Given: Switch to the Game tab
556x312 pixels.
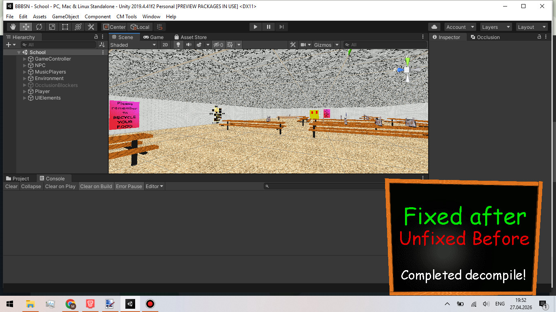Looking at the screenshot, I should 153,37.
